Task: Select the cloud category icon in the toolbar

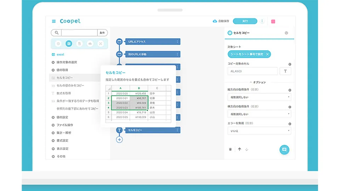Action: click(90, 44)
